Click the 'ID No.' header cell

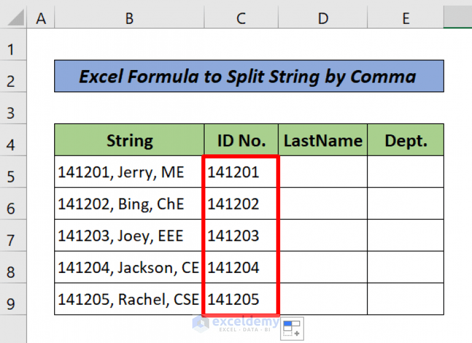pos(241,140)
